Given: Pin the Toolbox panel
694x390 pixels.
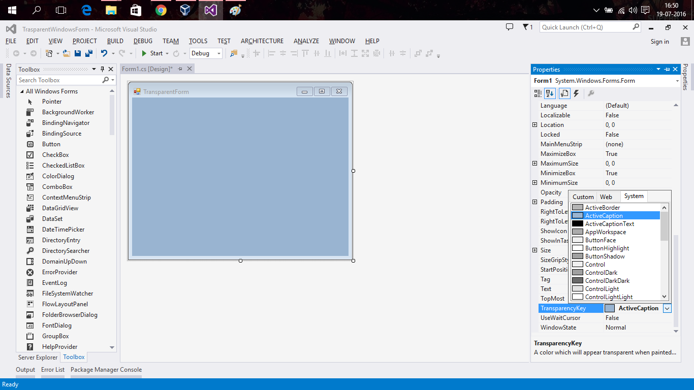Looking at the screenshot, I should pyautogui.click(x=102, y=69).
